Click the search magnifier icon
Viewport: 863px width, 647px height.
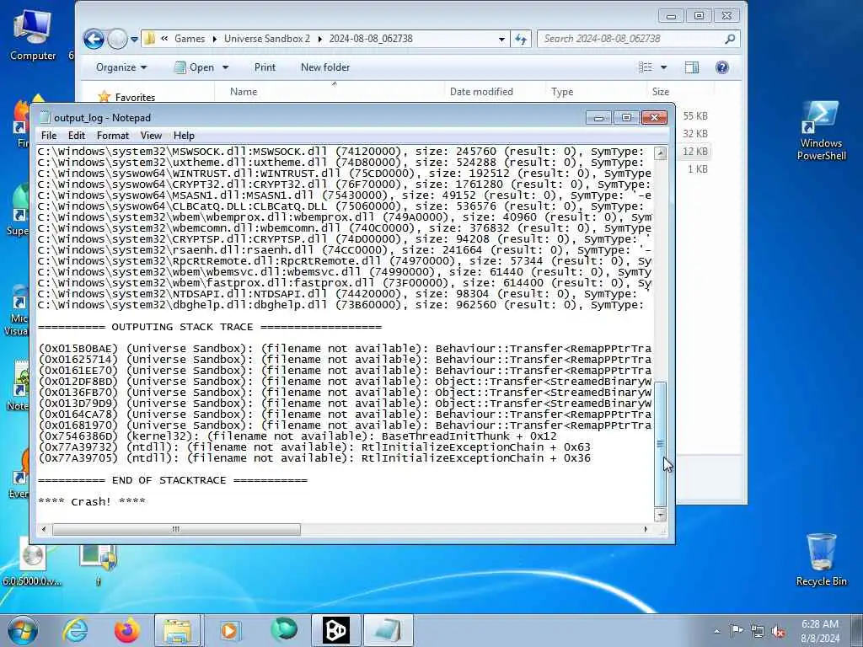730,39
